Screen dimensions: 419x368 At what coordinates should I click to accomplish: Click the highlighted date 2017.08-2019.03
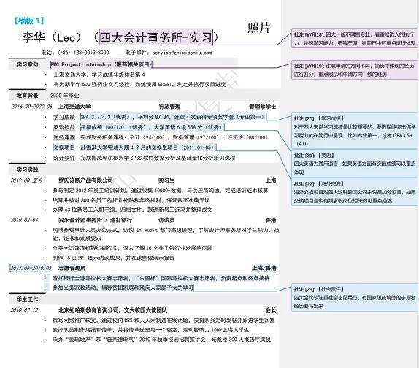click(x=31, y=268)
